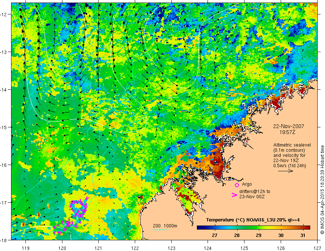Click the latitude axis label -16
325x251 pixels.
(x=4, y=165)
